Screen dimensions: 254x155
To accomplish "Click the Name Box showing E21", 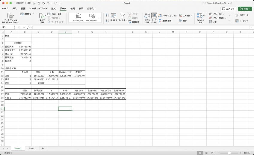I will coord(7,27).
